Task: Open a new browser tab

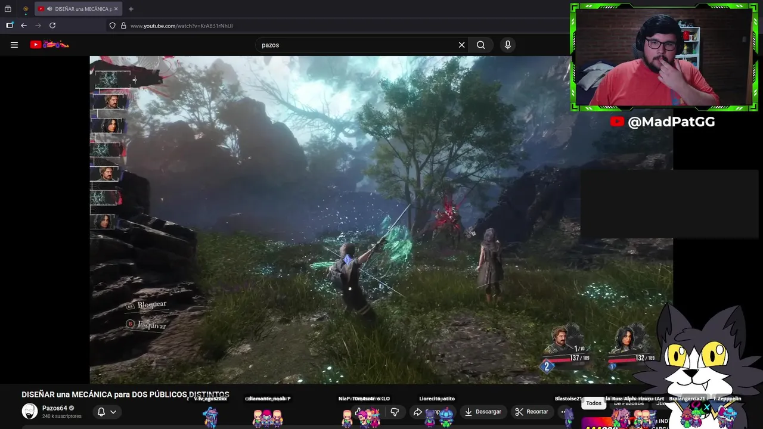Action: (131, 9)
